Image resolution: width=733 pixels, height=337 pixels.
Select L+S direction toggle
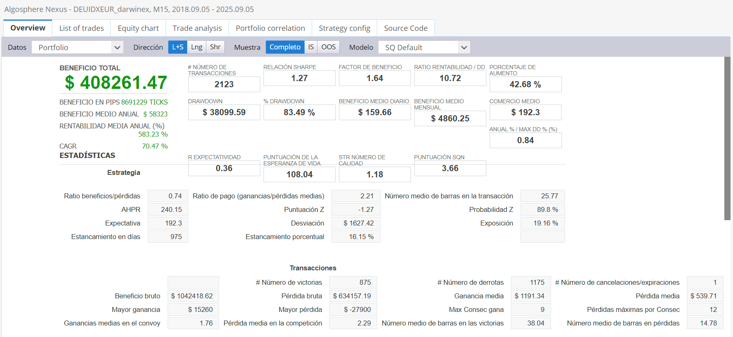[177, 47]
